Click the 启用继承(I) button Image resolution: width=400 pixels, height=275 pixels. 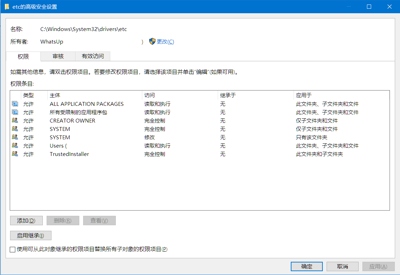point(31,235)
